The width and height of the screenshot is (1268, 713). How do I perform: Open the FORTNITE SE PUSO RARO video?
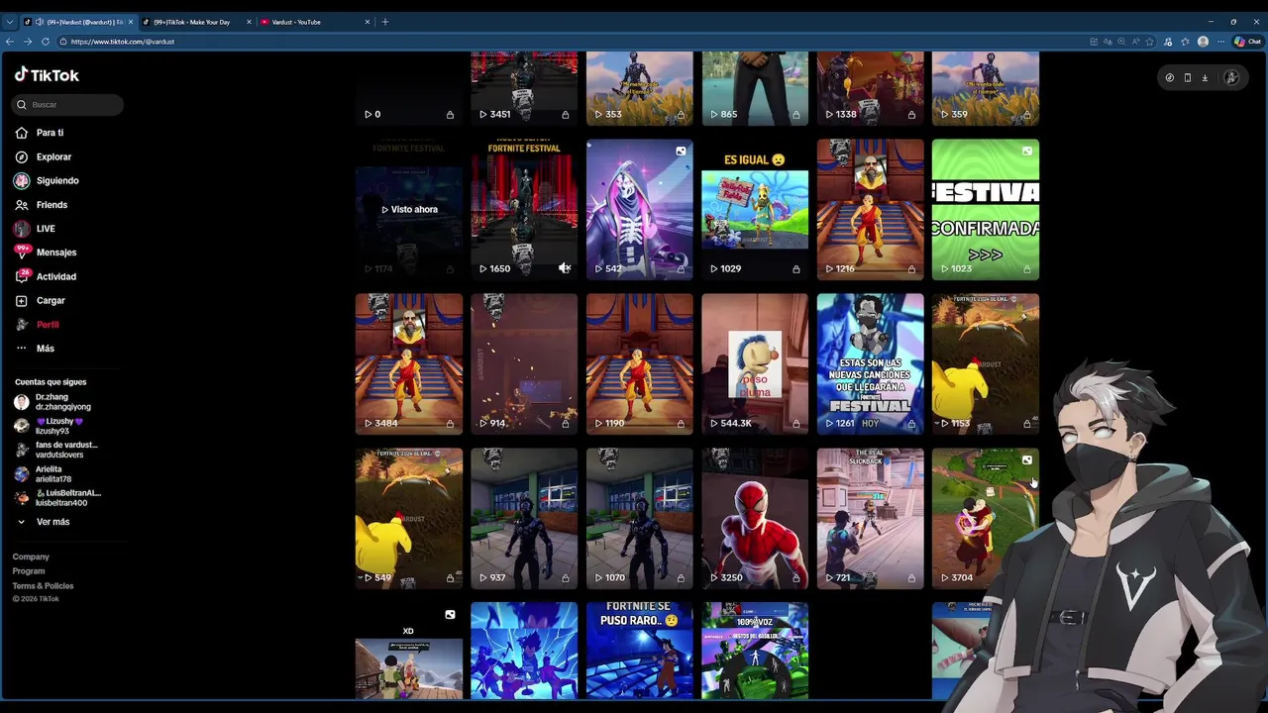pos(639,651)
